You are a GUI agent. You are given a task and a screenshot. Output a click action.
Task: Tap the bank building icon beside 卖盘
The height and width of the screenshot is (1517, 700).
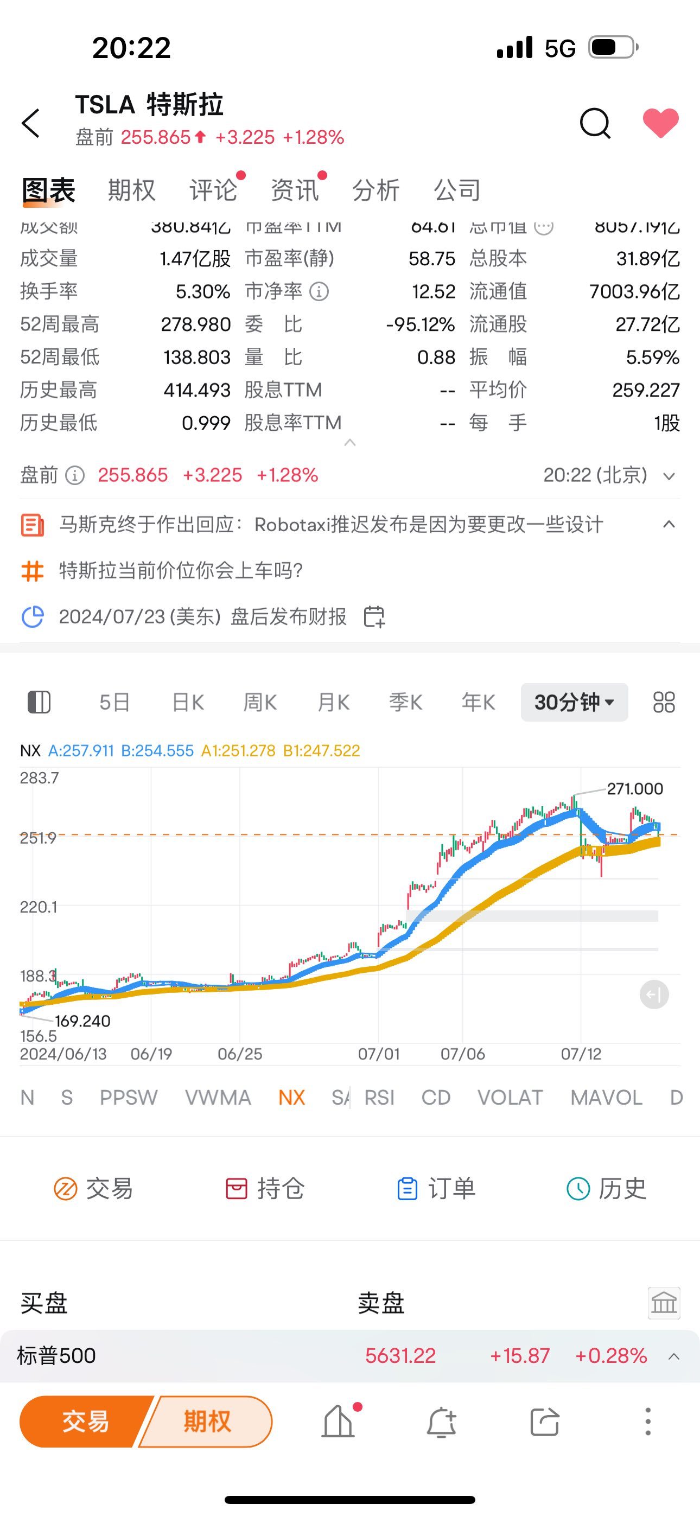[x=664, y=1303]
